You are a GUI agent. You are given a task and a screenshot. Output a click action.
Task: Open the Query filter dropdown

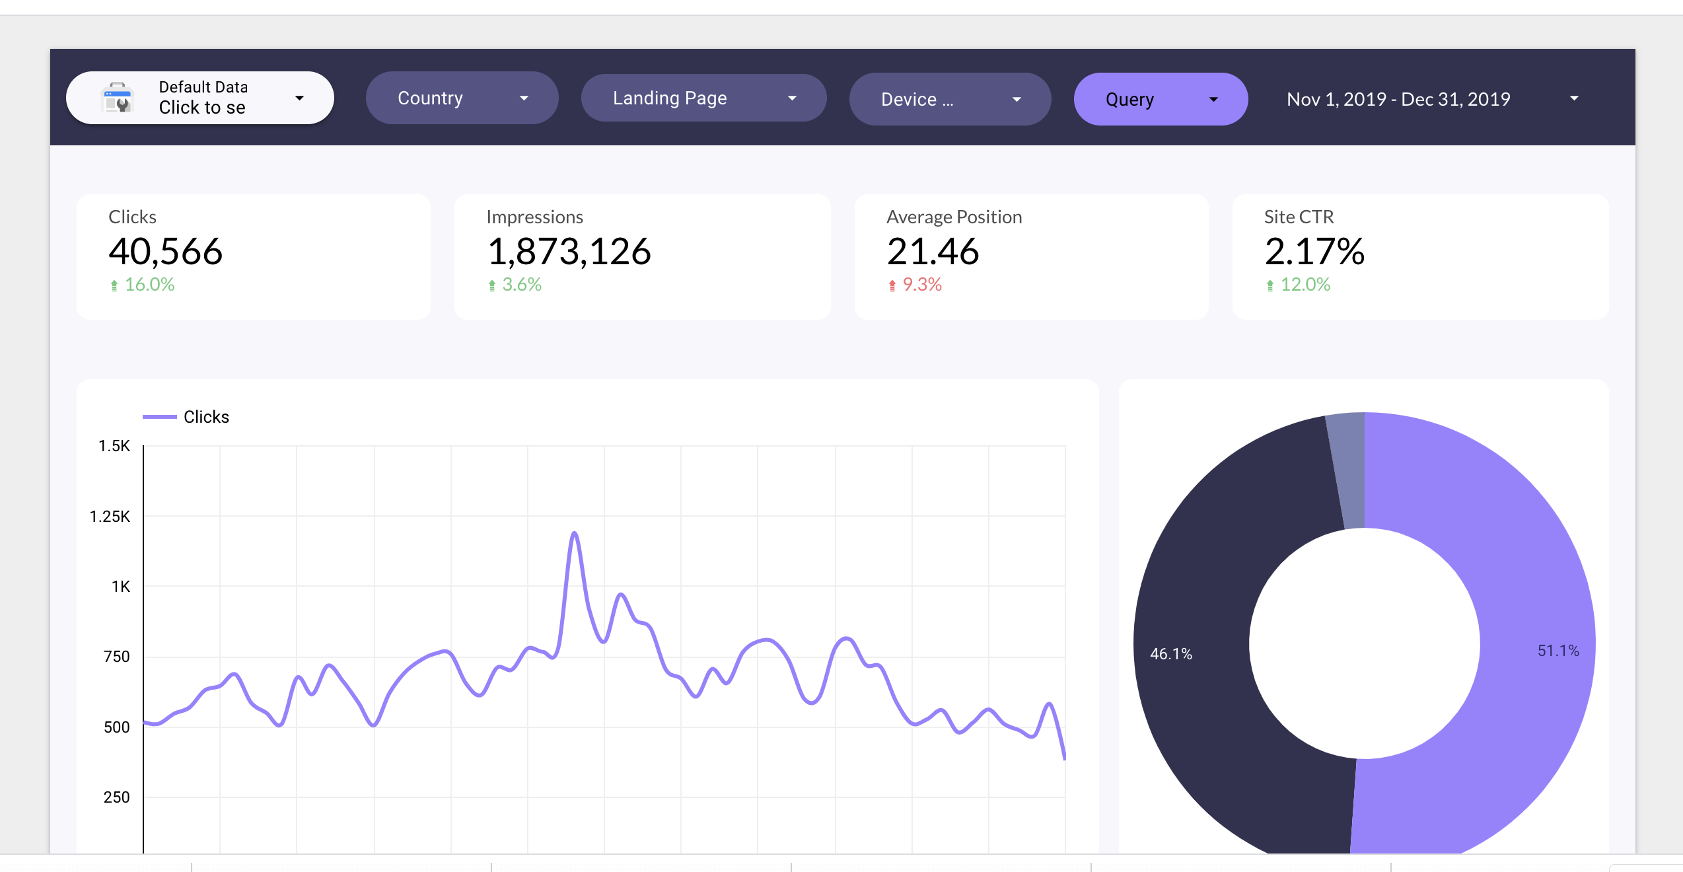1161,99
